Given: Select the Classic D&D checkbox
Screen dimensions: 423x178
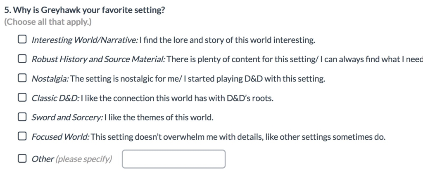Looking at the screenshot, I should point(22,98).
